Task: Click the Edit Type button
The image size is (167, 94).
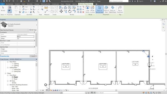Action: pos(33,30)
